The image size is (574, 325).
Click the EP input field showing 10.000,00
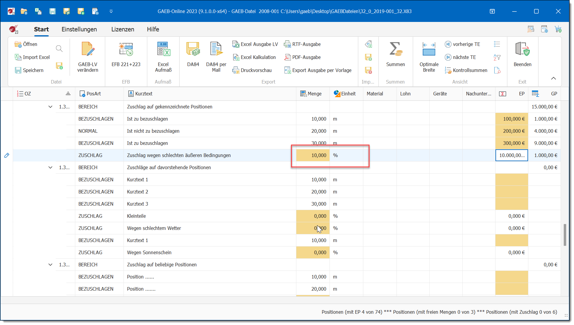click(511, 155)
